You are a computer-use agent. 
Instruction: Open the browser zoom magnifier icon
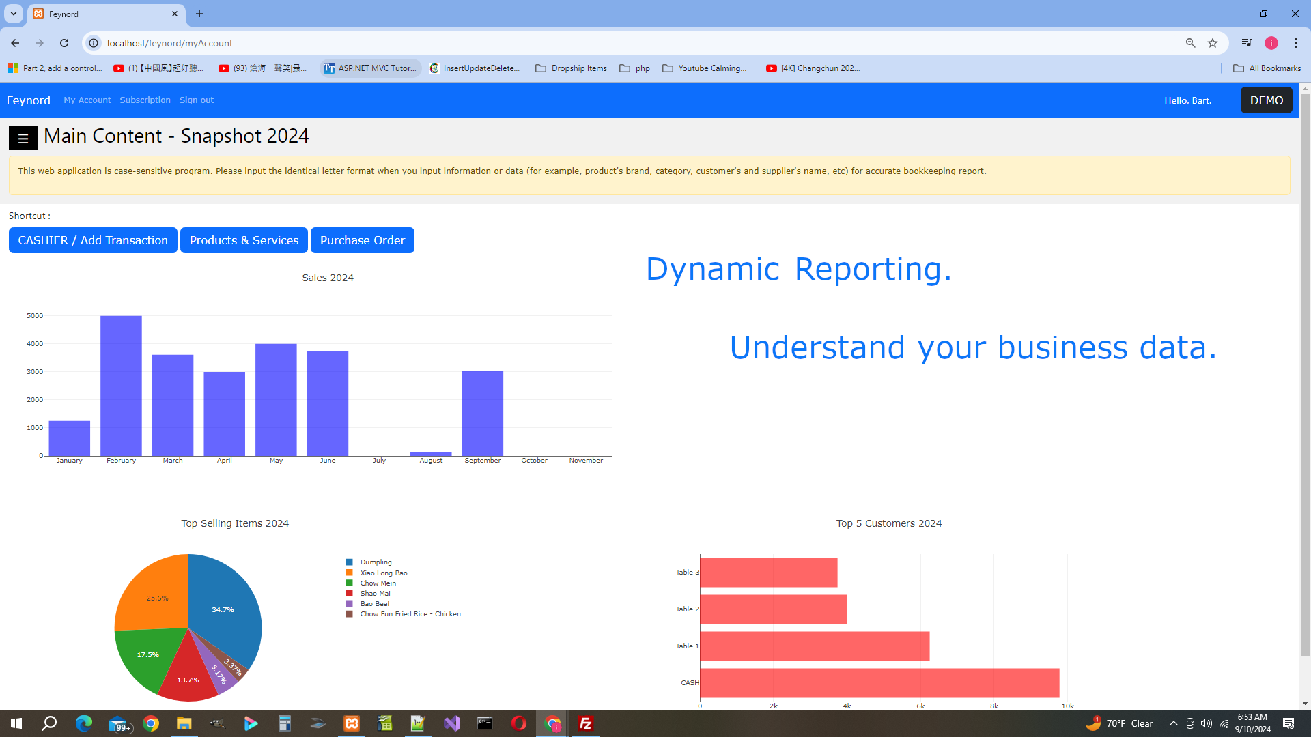pyautogui.click(x=1190, y=43)
